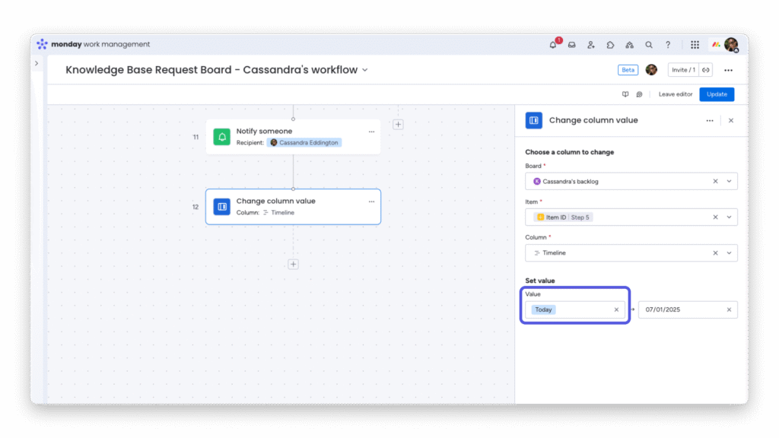Open the Board field showing Cassandra's backlog
The width and height of the screenshot is (779, 438).
(x=631, y=181)
